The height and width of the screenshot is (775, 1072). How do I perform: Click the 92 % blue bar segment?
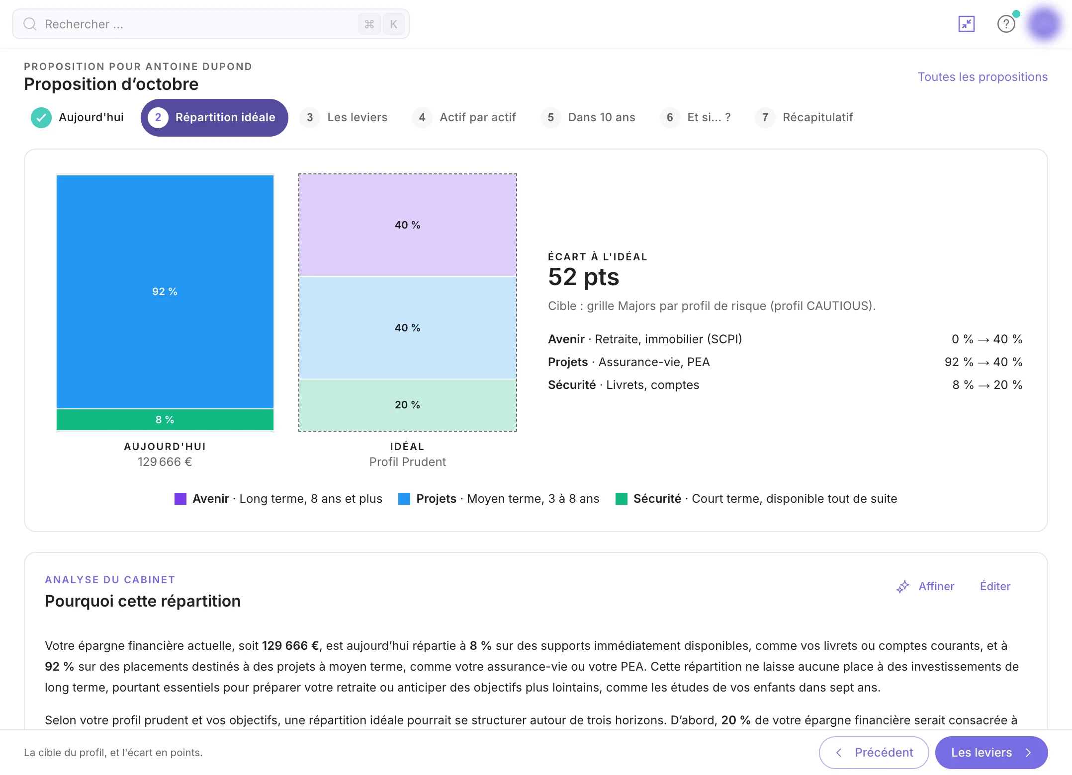[x=165, y=292]
